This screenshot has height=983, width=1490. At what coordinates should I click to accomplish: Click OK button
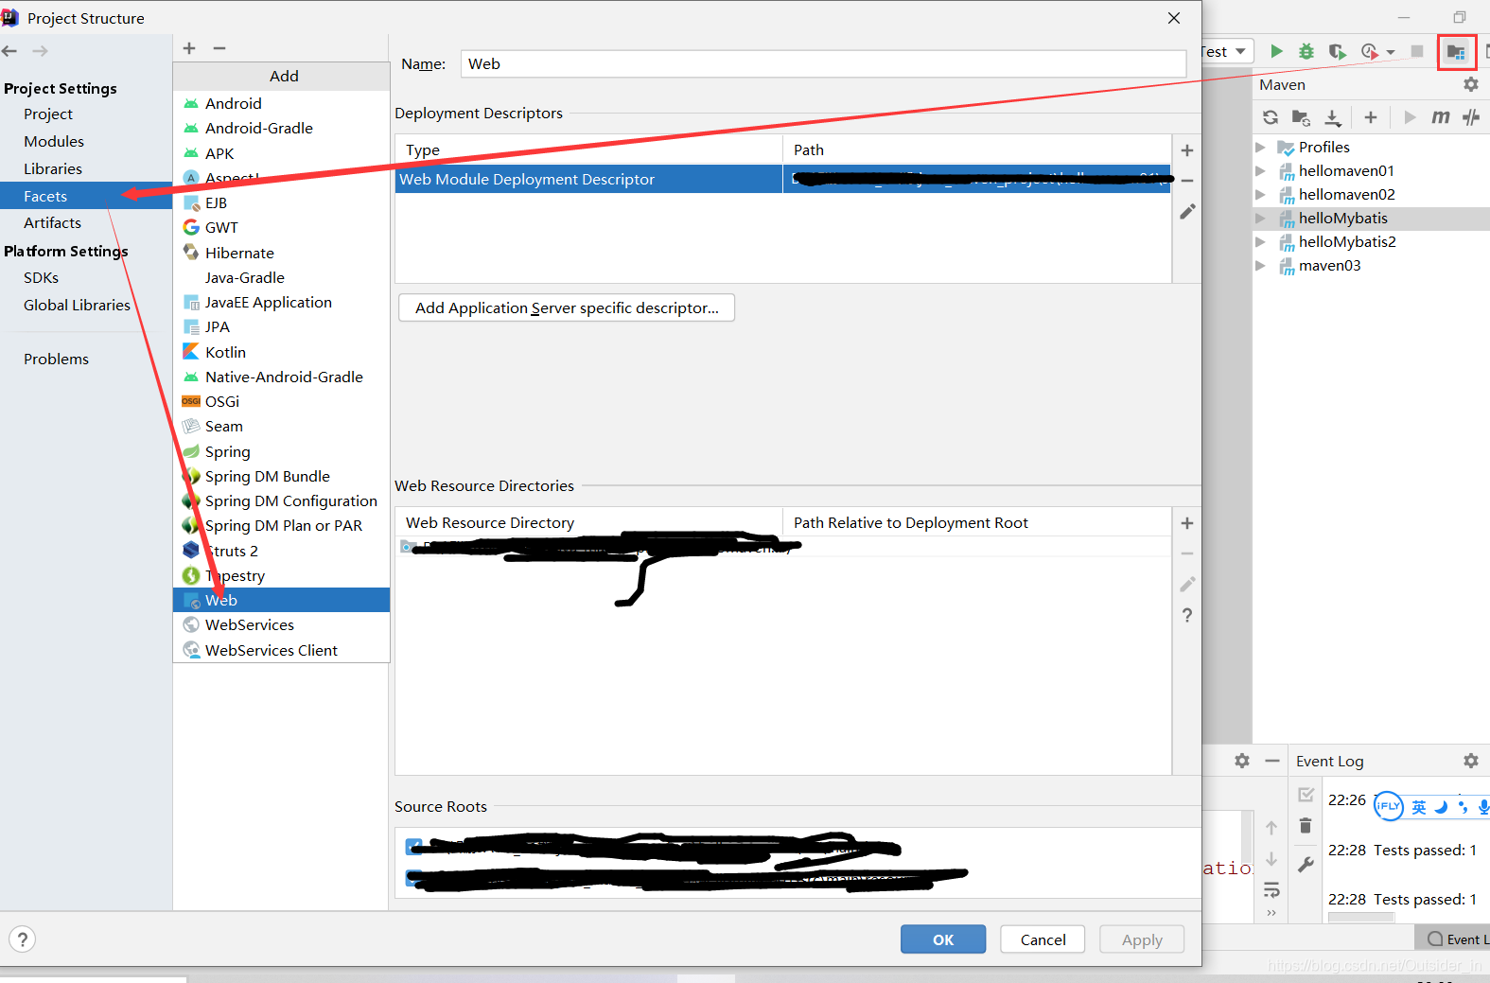point(943,939)
